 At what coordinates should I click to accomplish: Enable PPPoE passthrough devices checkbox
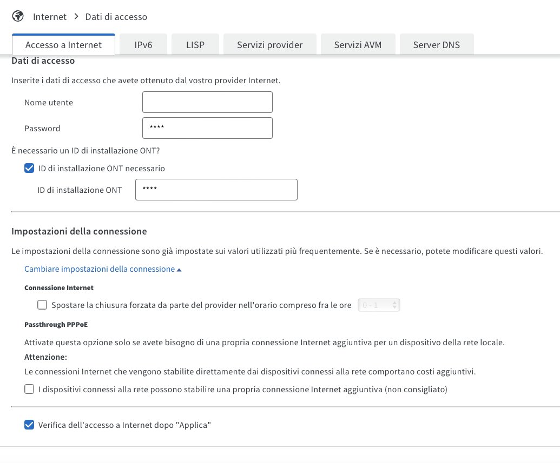[29, 389]
